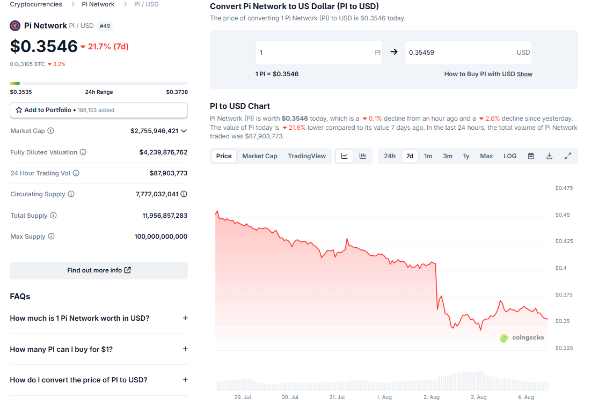606x406 pixels.
Task: Click the '1 PI = $0.3546' rate text
Action: (x=277, y=74)
